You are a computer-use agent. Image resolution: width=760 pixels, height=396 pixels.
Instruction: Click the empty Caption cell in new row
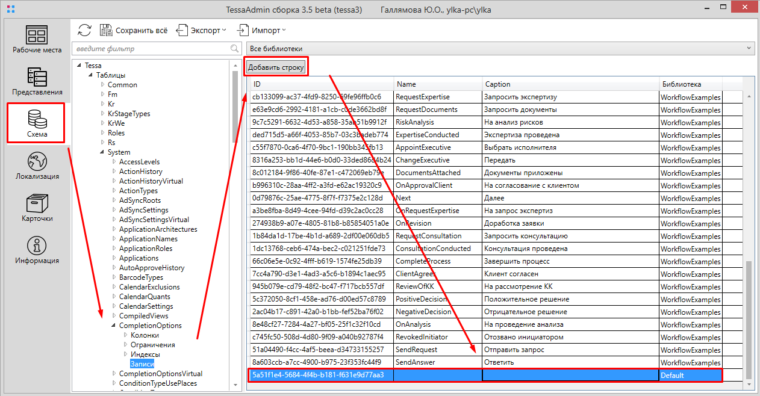tap(570, 376)
